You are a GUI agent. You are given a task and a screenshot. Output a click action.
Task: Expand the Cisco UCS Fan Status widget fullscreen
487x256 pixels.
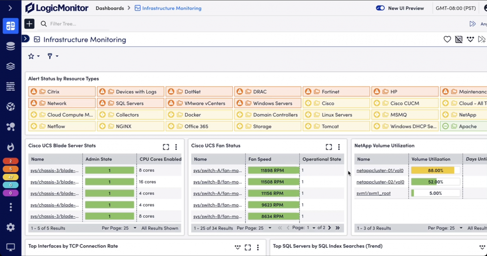pyautogui.click(x=328, y=147)
